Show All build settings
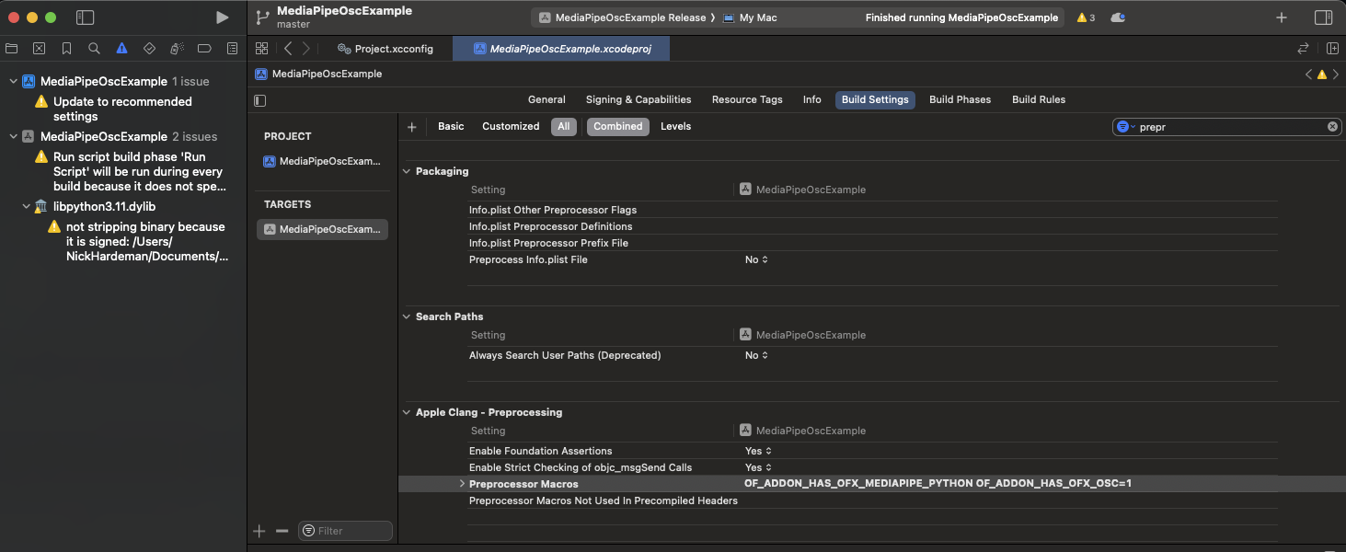Screen dimensions: 1346x552 tap(564, 127)
